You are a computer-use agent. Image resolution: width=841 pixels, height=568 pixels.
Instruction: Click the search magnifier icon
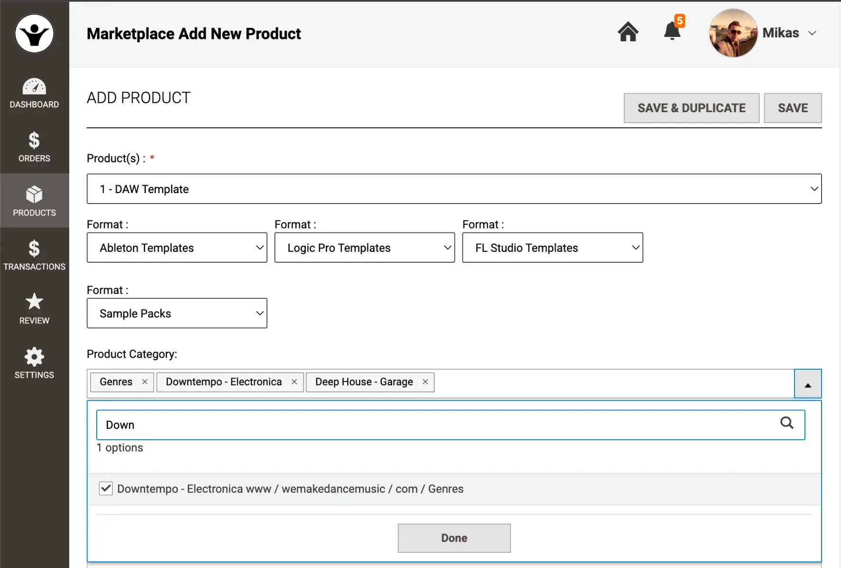786,423
